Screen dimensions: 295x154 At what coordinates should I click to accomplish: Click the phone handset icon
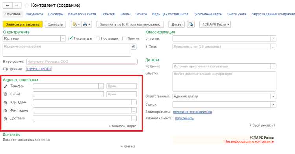coord(5,86)
